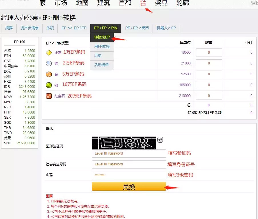This screenshot has width=258, height=219.
Task: Open the EP / FP > PIN dropdown tab
Action: point(105,28)
